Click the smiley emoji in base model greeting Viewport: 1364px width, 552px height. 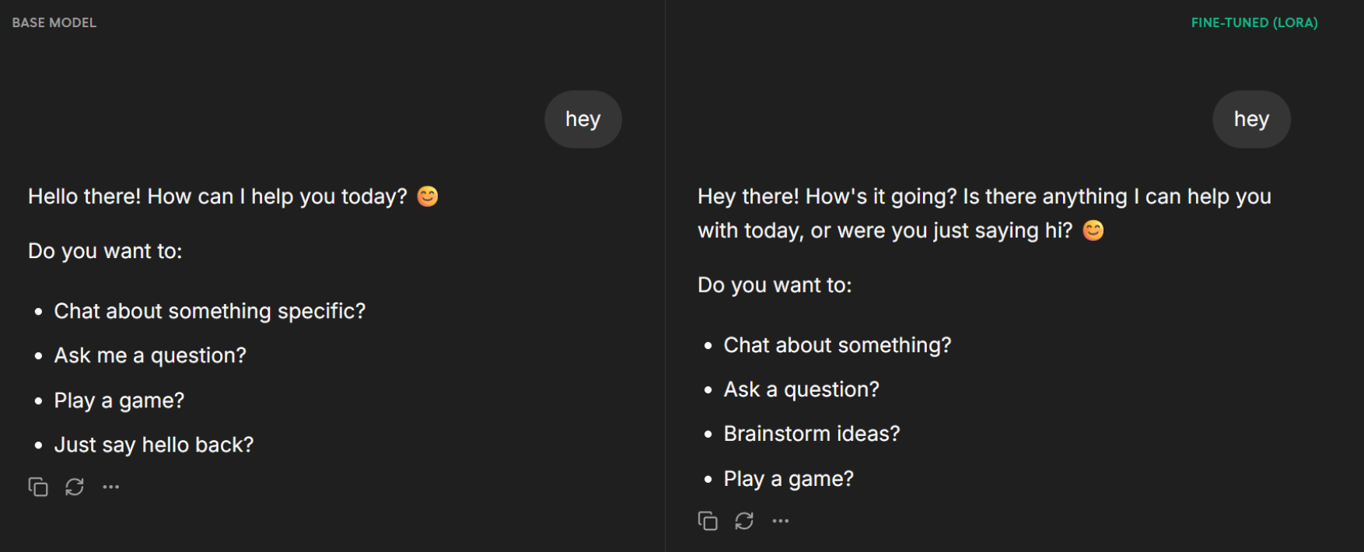pyautogui.click(x=428, y=197)
